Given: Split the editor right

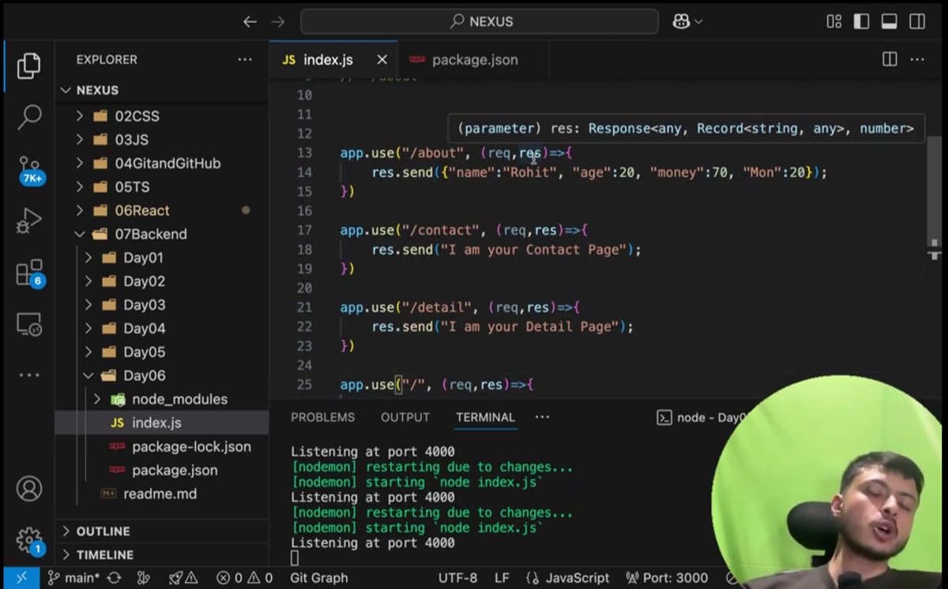Looking at the screenshot, I should pos(890,59).
